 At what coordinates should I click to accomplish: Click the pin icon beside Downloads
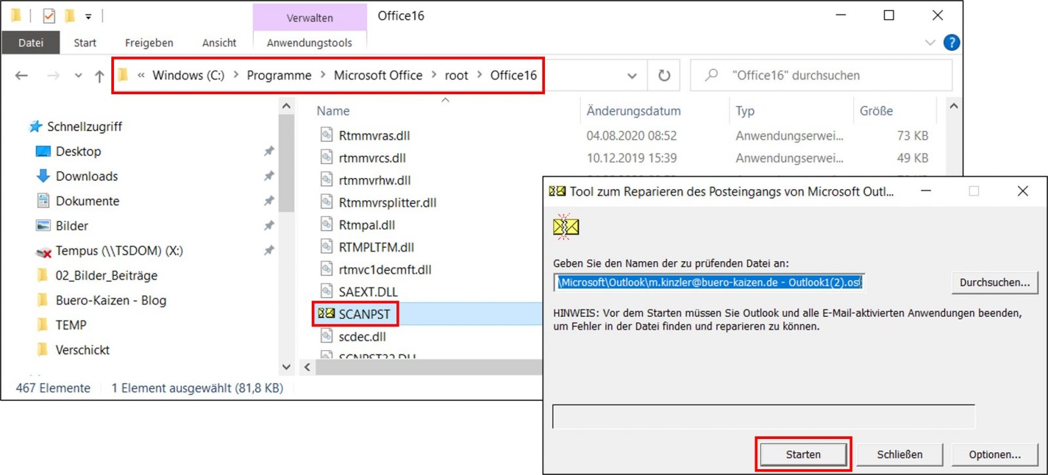click(x=269, y=176)
